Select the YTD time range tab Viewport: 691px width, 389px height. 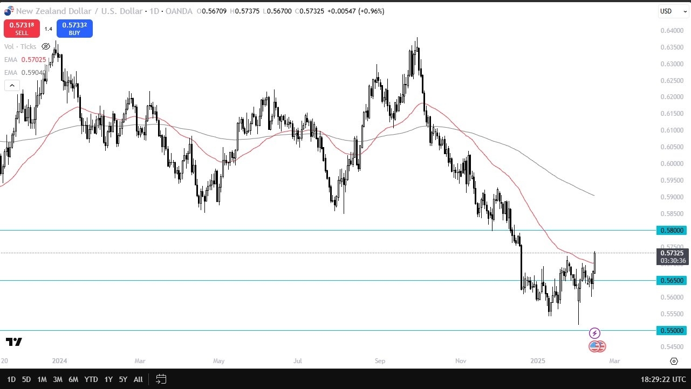tap(91, 379)
